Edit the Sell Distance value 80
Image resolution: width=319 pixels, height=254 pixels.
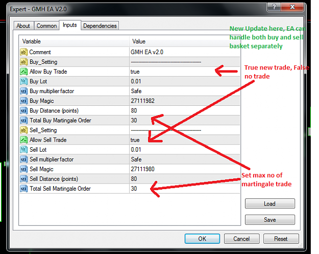134,179
